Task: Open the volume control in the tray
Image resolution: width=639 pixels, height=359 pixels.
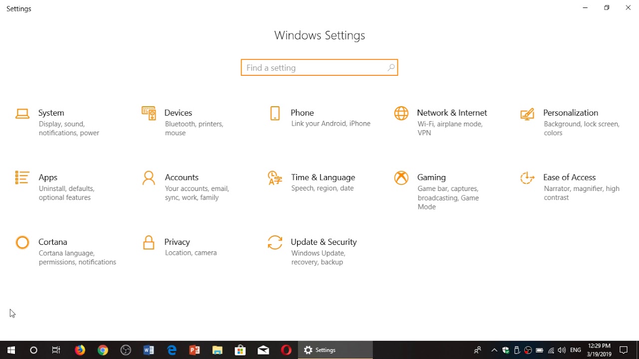Action: (561, 350)
